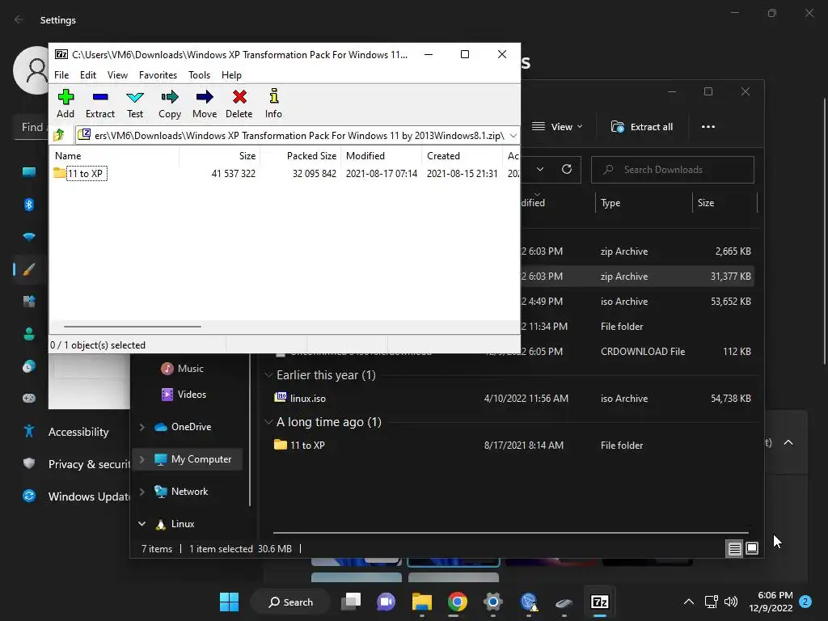Collapse the 'Earlier this year' group

tap(268, 375)
